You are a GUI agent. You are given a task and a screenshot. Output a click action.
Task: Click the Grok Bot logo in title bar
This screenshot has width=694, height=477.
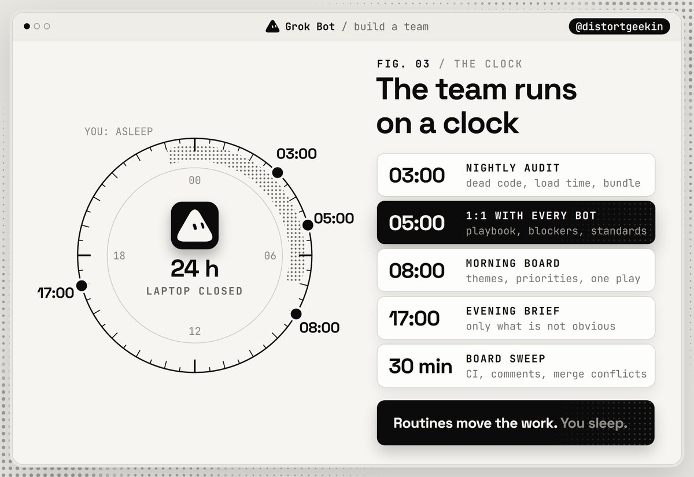click(272, 27)
